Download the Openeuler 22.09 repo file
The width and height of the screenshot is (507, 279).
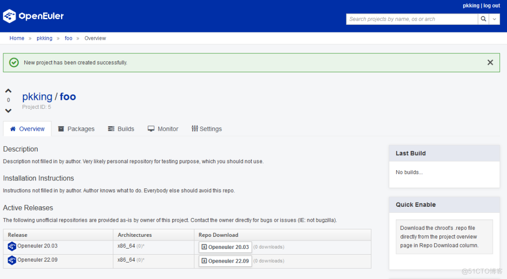[225, 261]
